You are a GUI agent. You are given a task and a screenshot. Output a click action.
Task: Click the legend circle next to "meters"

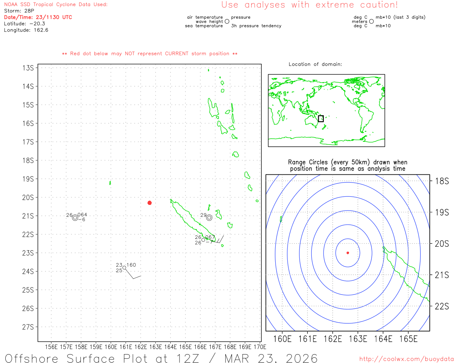pos(371,21)
